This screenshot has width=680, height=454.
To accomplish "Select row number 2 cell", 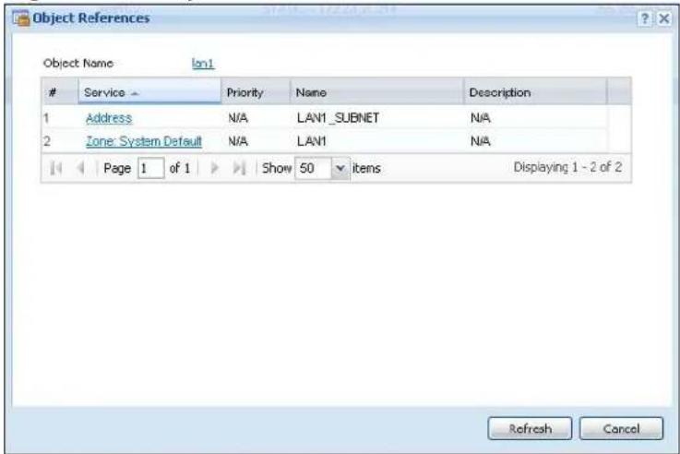I will tap(47, 141).
